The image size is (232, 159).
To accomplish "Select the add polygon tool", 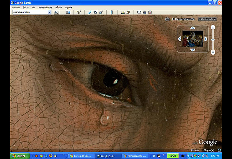I will point(90,12).
